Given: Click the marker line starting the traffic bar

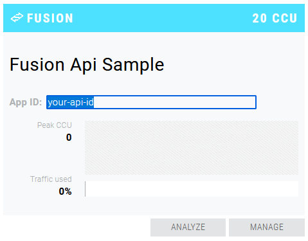Looking at the screenshot, I should point(85,189).
